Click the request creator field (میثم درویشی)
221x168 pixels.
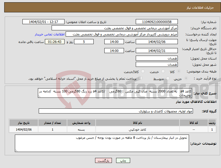click(x=122, y=34)
